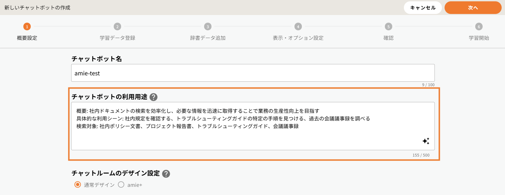The height and width of the screenshot is (195, 505).
Task: Go to 表示・オプション設定 step label
Action: (298, 38)
